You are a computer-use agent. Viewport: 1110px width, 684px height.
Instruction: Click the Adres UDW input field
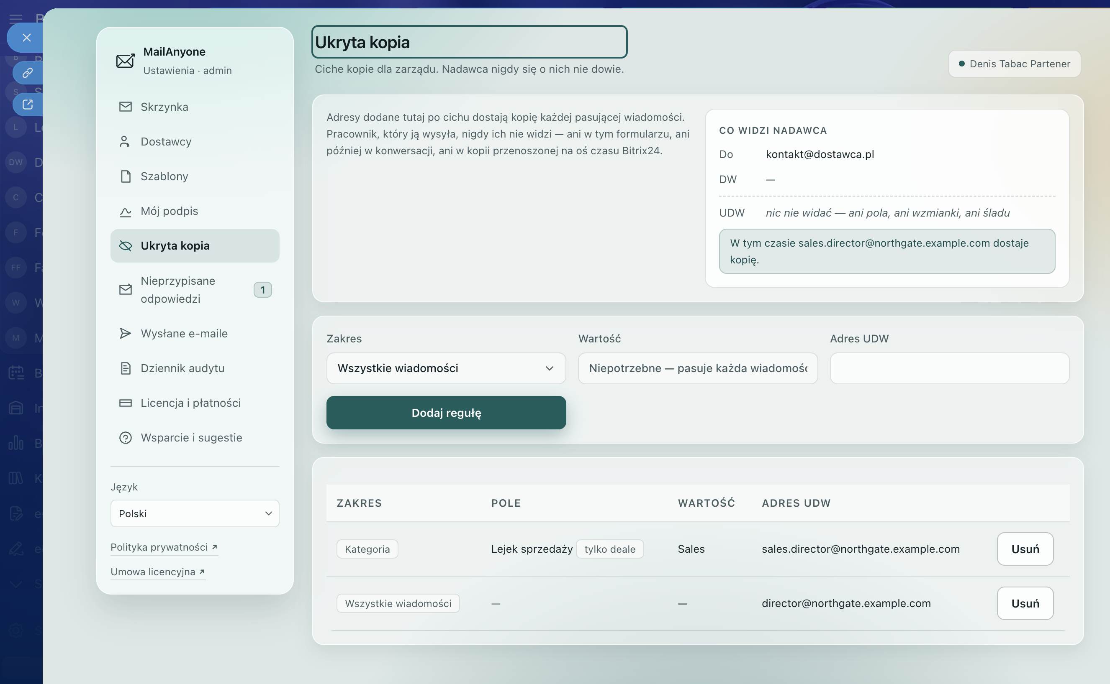tap(950, 368)
